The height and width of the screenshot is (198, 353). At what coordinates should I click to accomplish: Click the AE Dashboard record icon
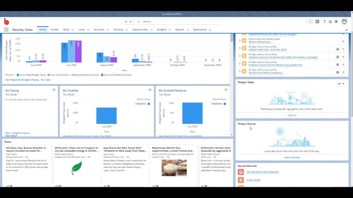click(241, 172)
